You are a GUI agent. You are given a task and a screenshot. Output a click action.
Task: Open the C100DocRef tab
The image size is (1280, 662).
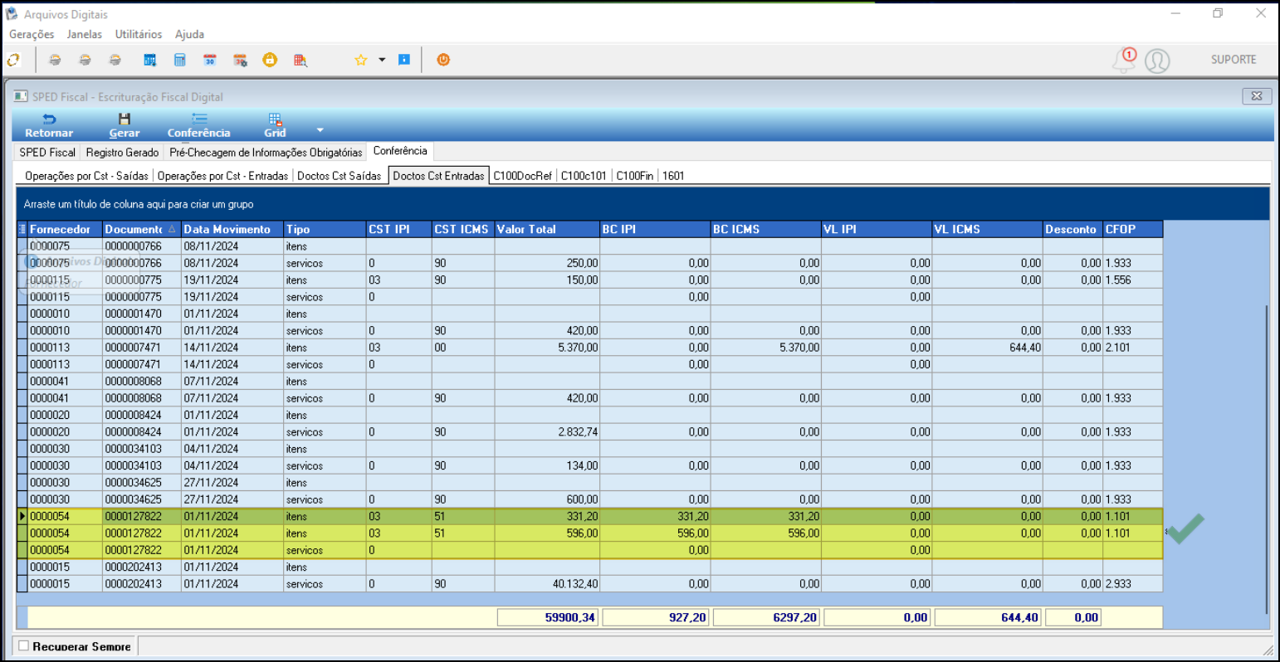pyautogui.click(x=522, y=176)
